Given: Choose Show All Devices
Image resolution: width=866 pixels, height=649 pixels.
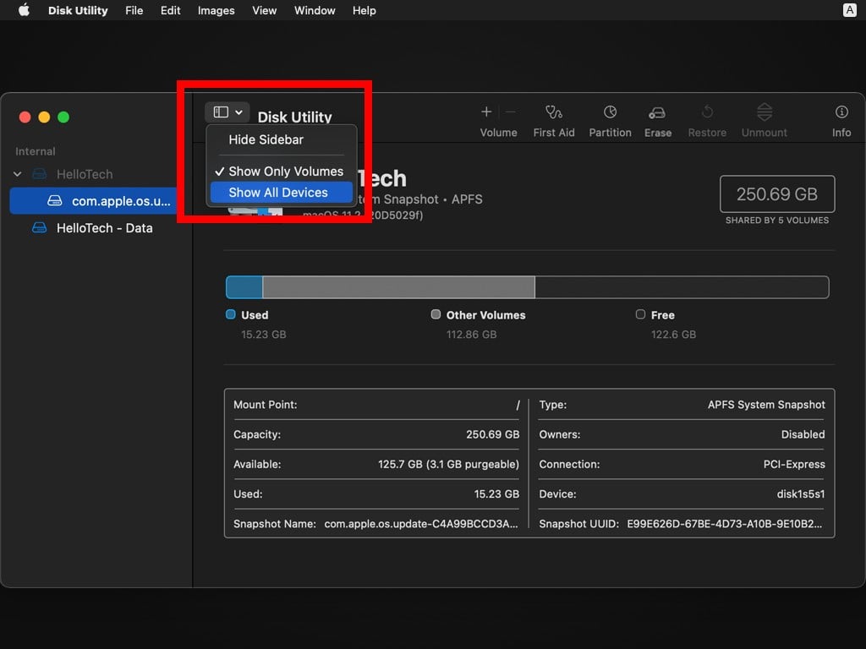Looking at the screenshot, I should tap(278, 193).
